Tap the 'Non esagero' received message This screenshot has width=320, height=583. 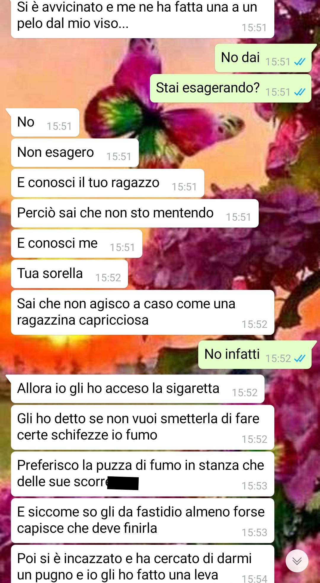pyautogui.click(x=75, y=153)
